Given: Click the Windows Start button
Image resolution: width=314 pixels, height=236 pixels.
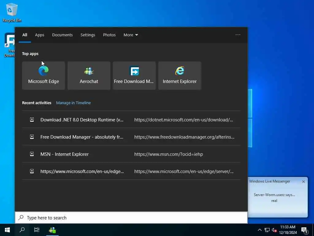Looking at the screenshot, I should coord(7,230).
